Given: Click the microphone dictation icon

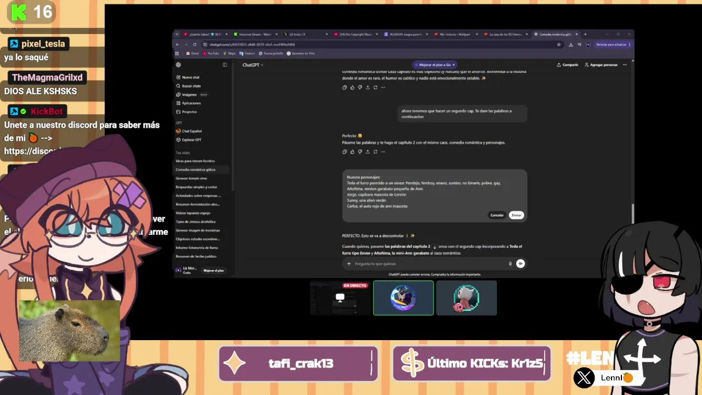Looking at the screenshot, I should tap(510, 264).
